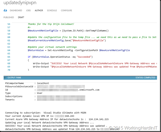Screen dimensions: 161x132
Task: Click the '.onmicrosoft.com' Id value
Action: (x=89, y=90)
